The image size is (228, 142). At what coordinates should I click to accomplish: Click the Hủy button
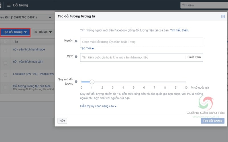coord(62,121)
